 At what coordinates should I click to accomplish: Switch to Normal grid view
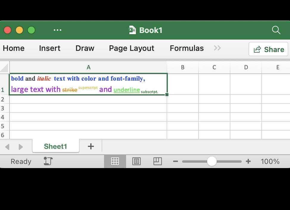(x=115, y=161)
